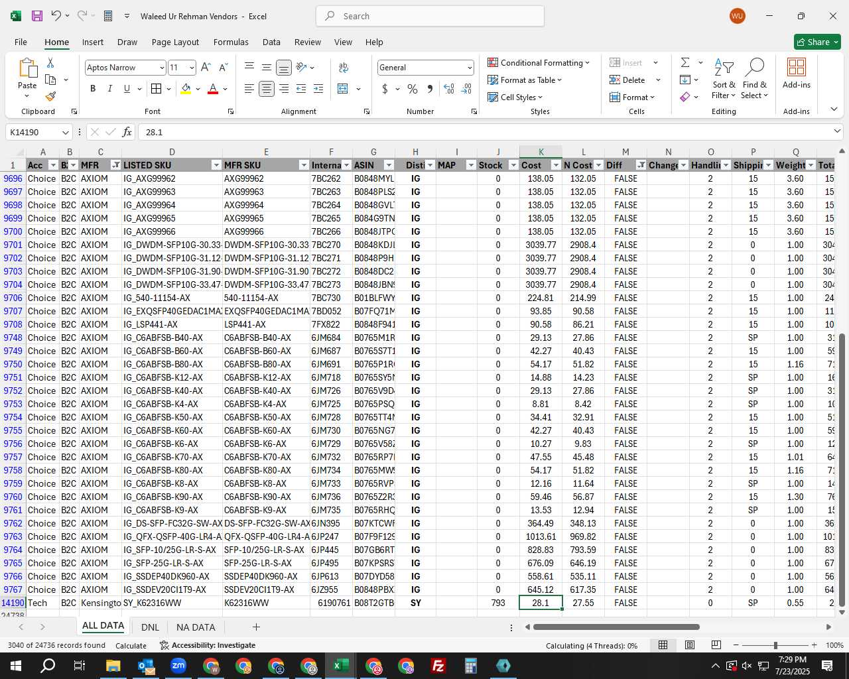
Task: Apply the yellow Fill Color swatch
Action: (186, 89)
